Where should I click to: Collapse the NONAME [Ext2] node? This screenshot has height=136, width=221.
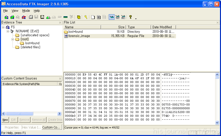[8, 31]
